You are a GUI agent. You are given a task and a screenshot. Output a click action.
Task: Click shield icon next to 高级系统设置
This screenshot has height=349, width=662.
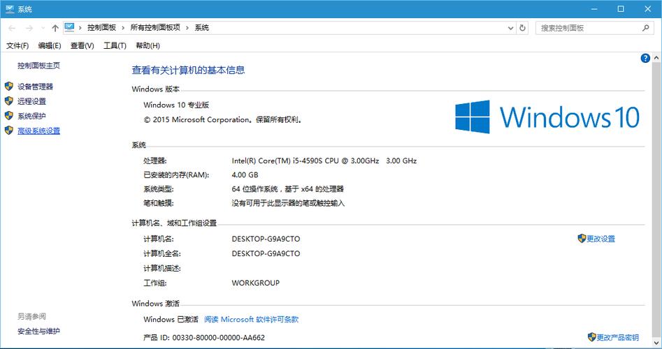tap(9, 131)
